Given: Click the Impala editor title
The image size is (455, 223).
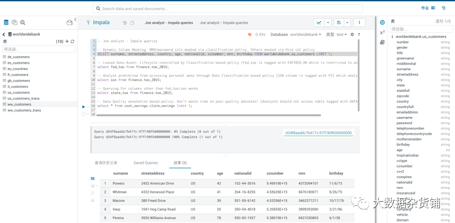Looking at the screenshot, I should coord(101,22).
